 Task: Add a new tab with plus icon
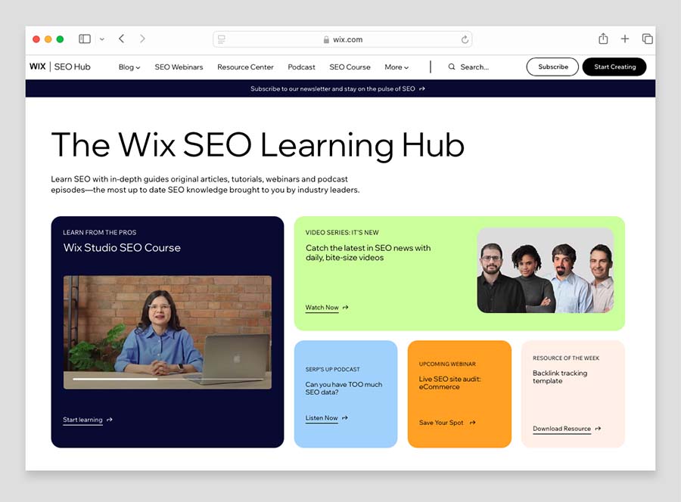pyautogui.click(x=625, y=39)
